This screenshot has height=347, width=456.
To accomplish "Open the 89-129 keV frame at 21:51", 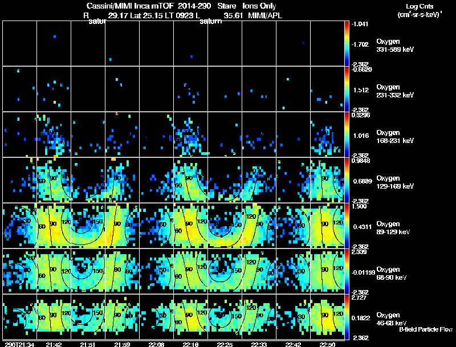I will coord(88,226).
